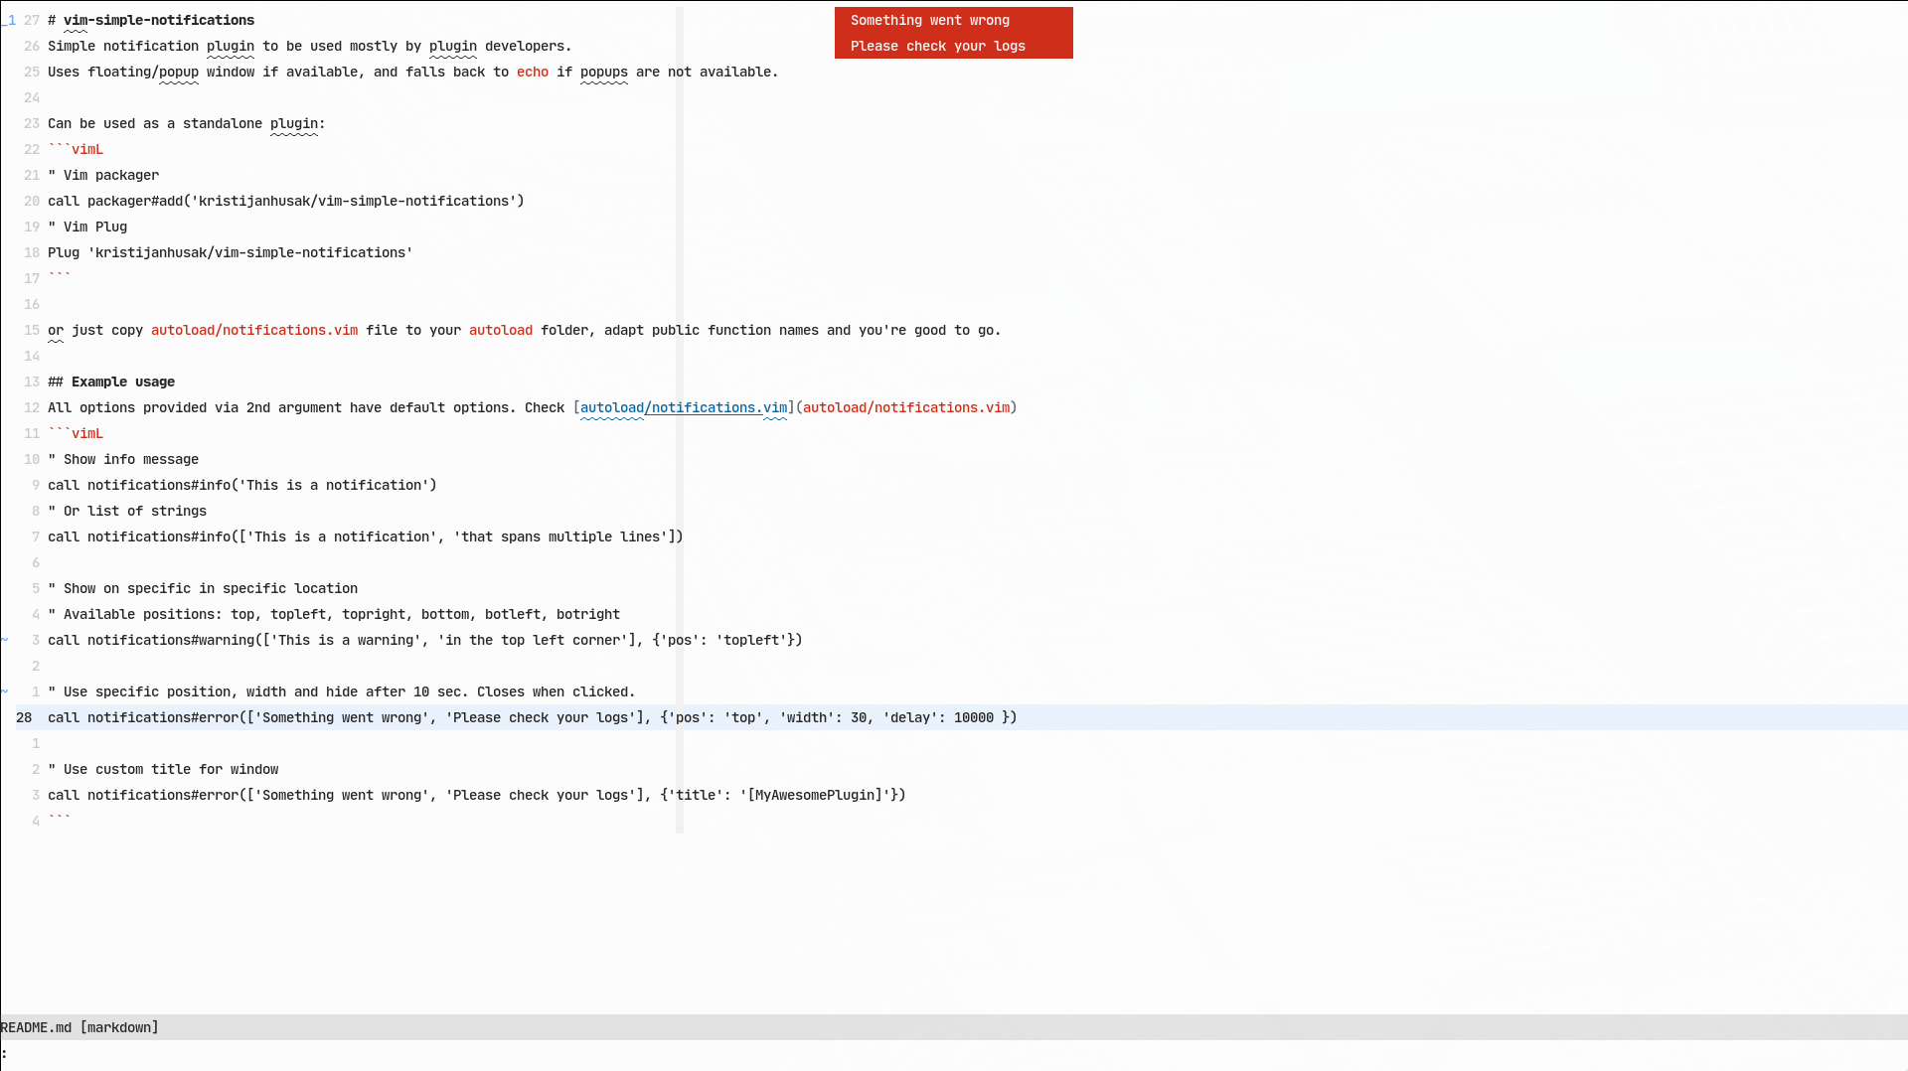This screenshot has width=1908, height=1071.
Task: Click '" Show on specific in specific location' comment
Action: [203, 588]
